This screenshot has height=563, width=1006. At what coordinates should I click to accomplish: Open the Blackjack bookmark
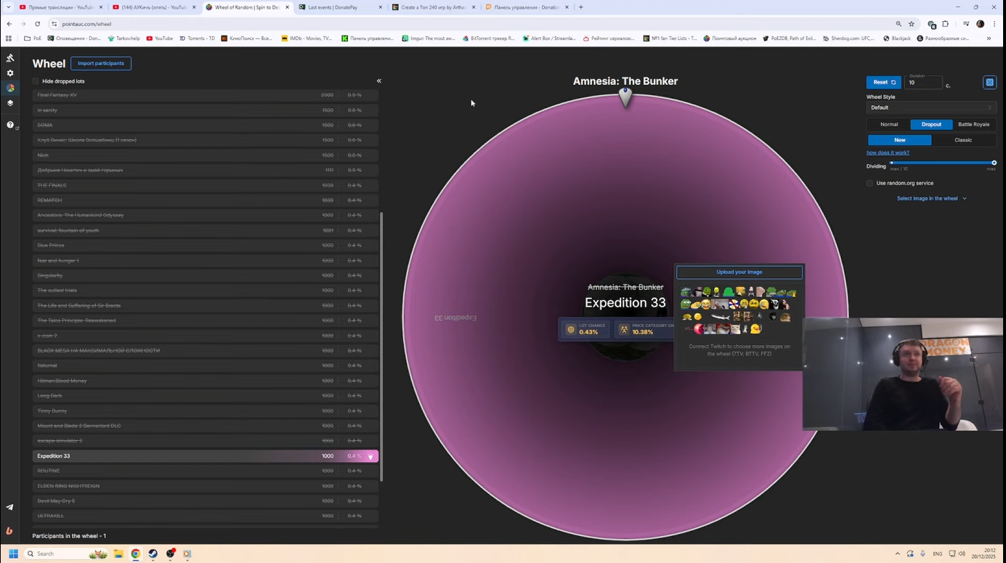[897, 39]
